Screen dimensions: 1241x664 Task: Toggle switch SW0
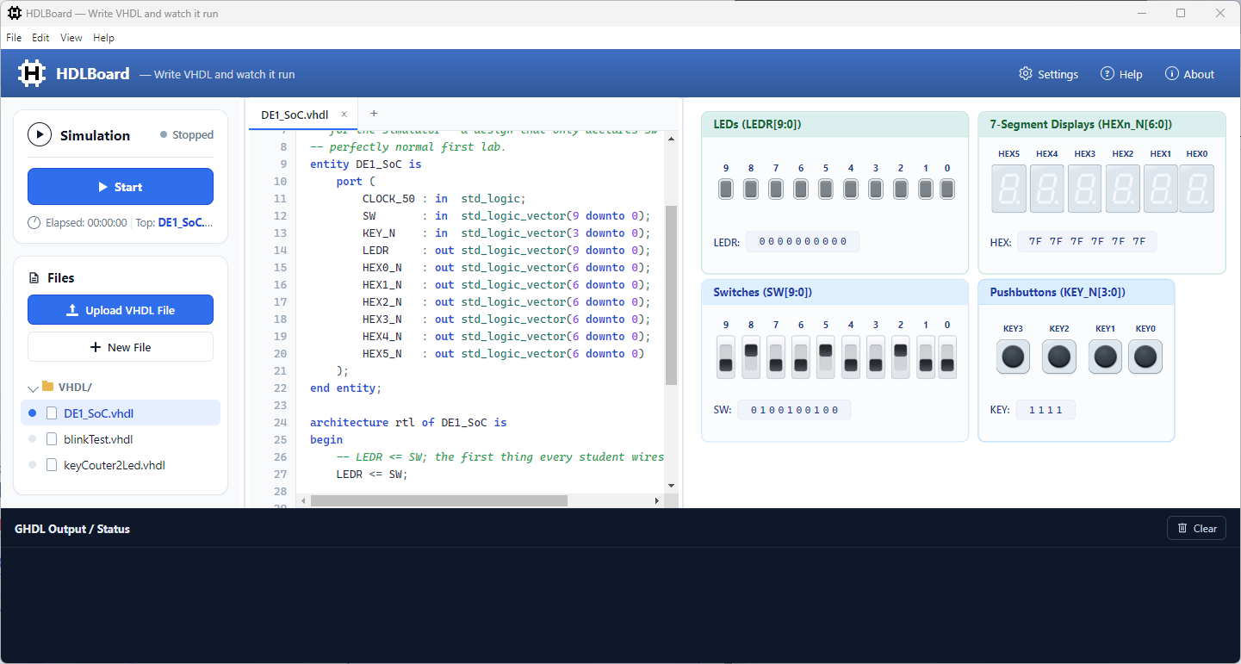[x=947, y=357]
